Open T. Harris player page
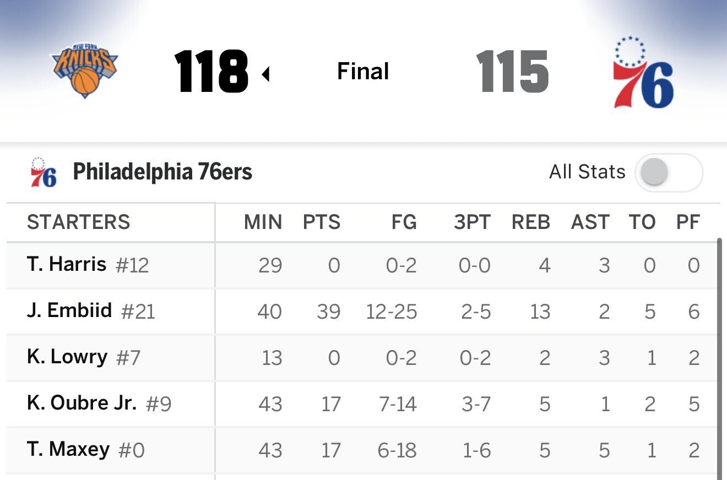 click(67, 265)
